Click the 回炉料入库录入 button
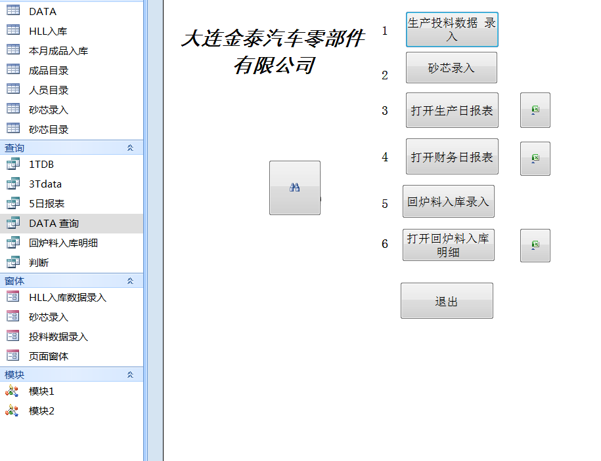This screenshot has height=461, width=601. pos(448,201)
